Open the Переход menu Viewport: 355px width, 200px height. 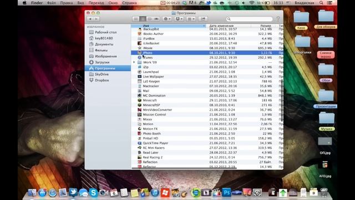96,3
